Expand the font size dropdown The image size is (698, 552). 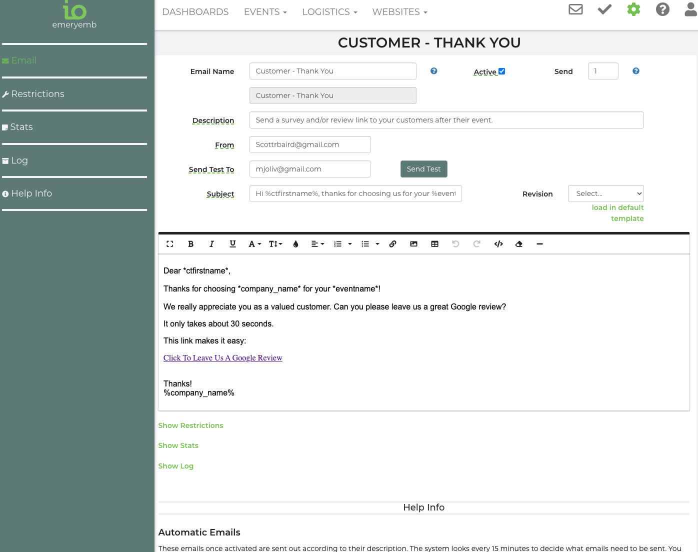(x=275, y=244)
